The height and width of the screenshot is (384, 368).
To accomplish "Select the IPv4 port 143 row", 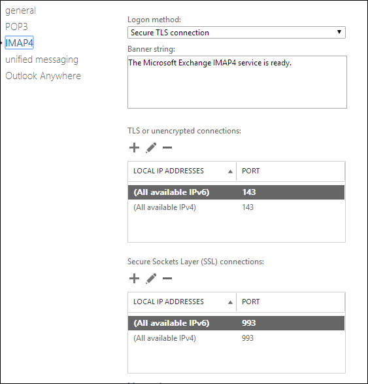I will 236,207.
